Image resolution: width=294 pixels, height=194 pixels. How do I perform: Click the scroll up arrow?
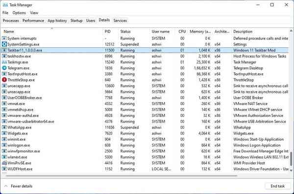coord(291,30)
